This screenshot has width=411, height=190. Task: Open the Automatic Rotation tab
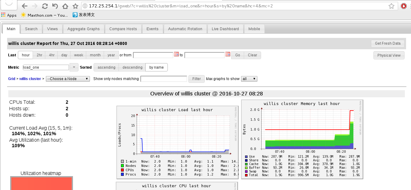tap(185, 29)
